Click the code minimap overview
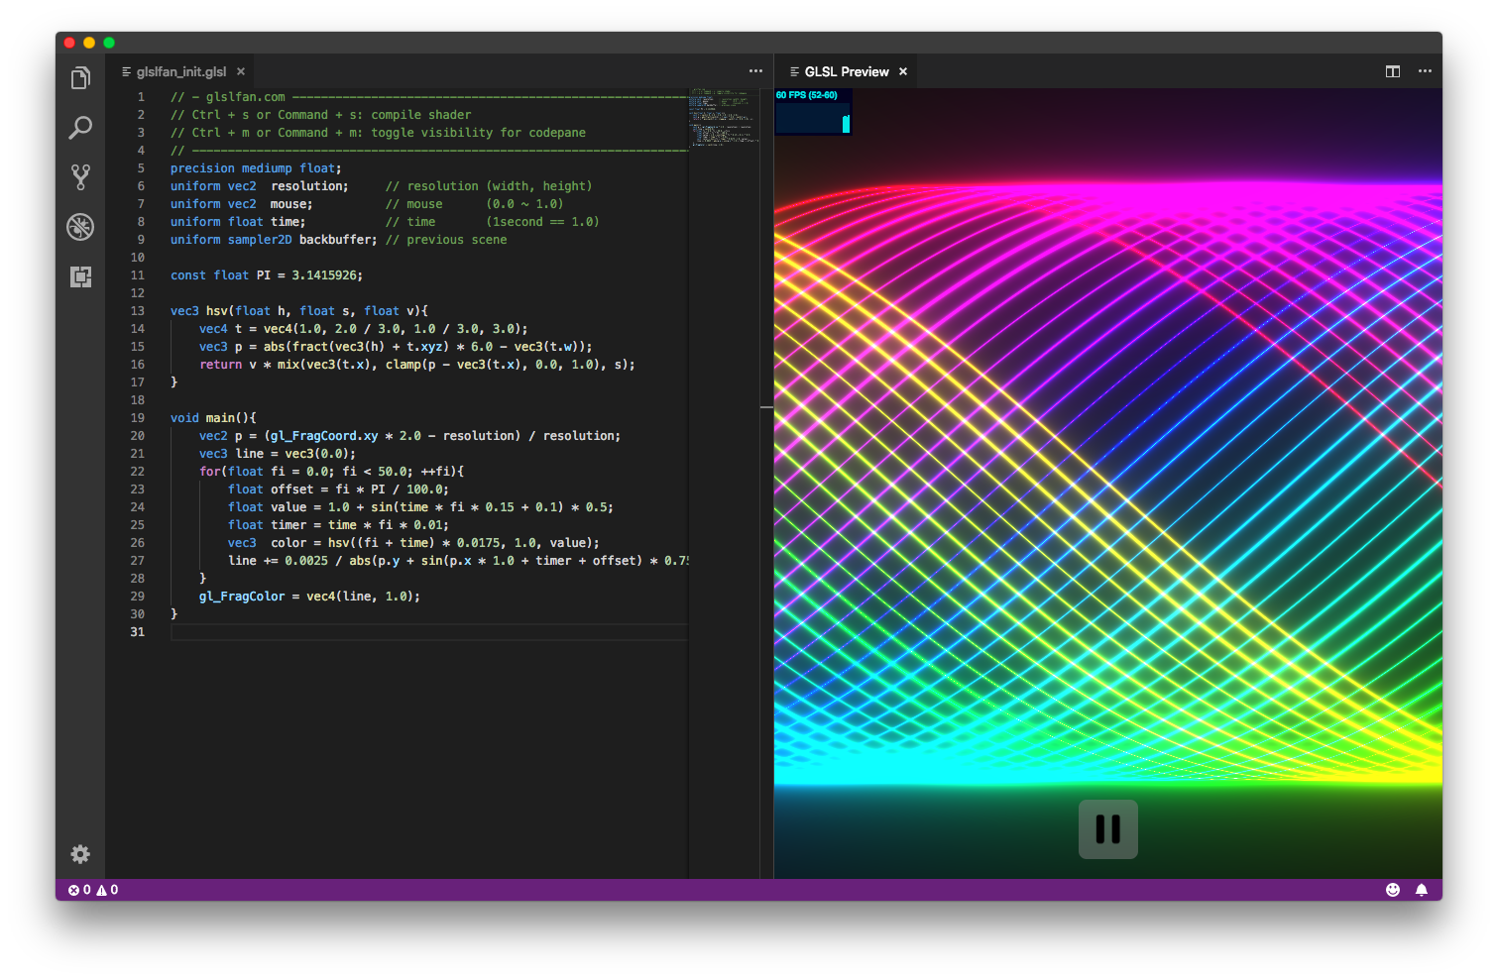Image resolution: width=1498 pixels, height=980 pixels. tap(723, 117)
